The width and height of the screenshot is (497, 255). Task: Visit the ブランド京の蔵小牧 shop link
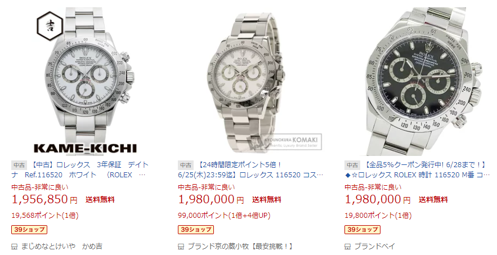[240, 247]
